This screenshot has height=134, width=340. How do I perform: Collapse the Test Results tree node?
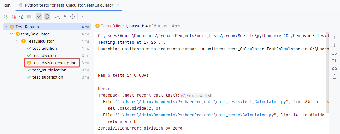coord(6,27)
